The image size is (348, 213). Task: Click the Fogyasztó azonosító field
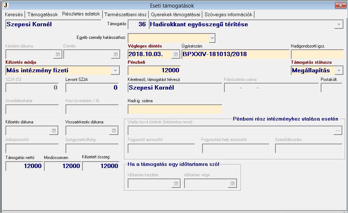tap(161, 148)
